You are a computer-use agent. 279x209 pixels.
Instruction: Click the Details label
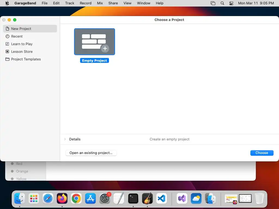tap(75, 139)
